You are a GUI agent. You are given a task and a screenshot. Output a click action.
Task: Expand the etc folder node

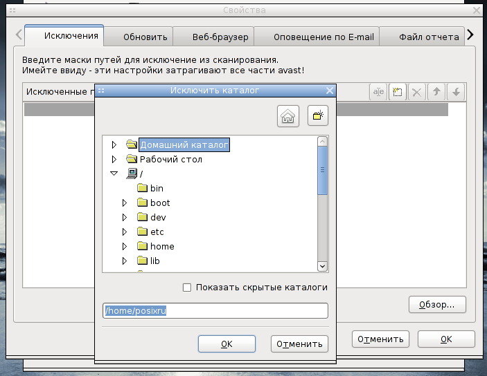tap(125, 232)
